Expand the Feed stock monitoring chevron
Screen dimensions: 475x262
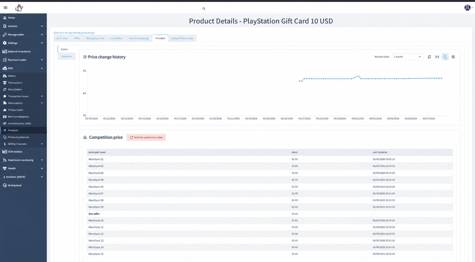click(x=42, y=160)
